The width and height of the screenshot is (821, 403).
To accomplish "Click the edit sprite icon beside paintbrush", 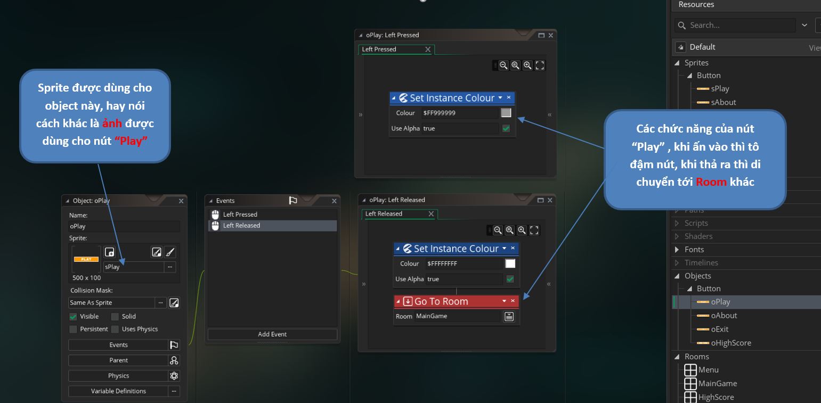I will (157, 252).
